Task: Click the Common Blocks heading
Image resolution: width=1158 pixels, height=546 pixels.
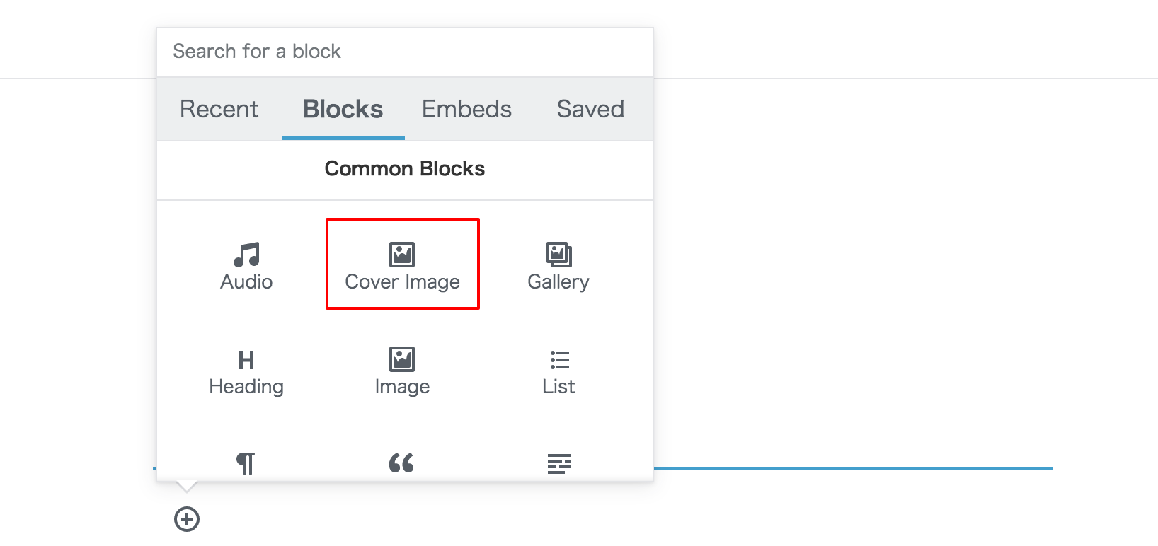Action: pyautogui.click(x=404, y=169)
